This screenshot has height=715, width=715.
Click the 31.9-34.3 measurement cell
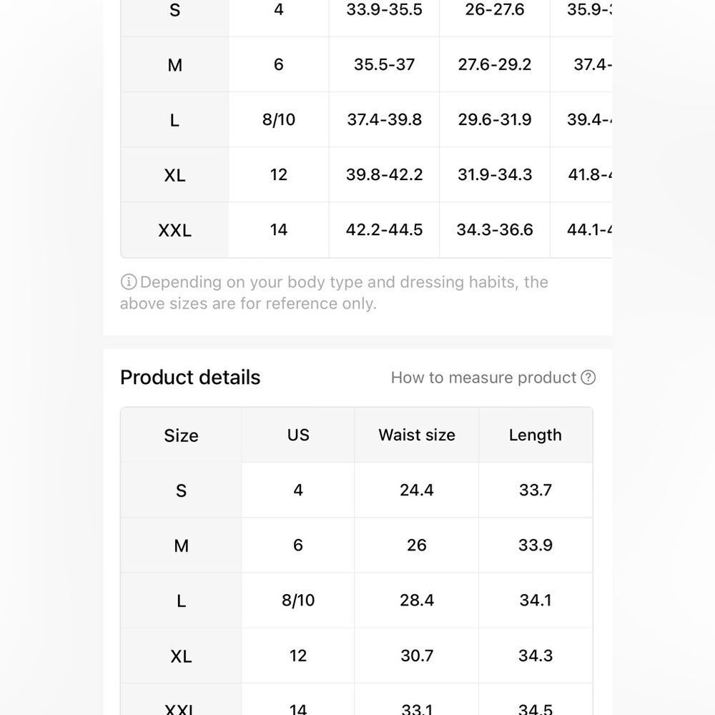coord(495,174)
